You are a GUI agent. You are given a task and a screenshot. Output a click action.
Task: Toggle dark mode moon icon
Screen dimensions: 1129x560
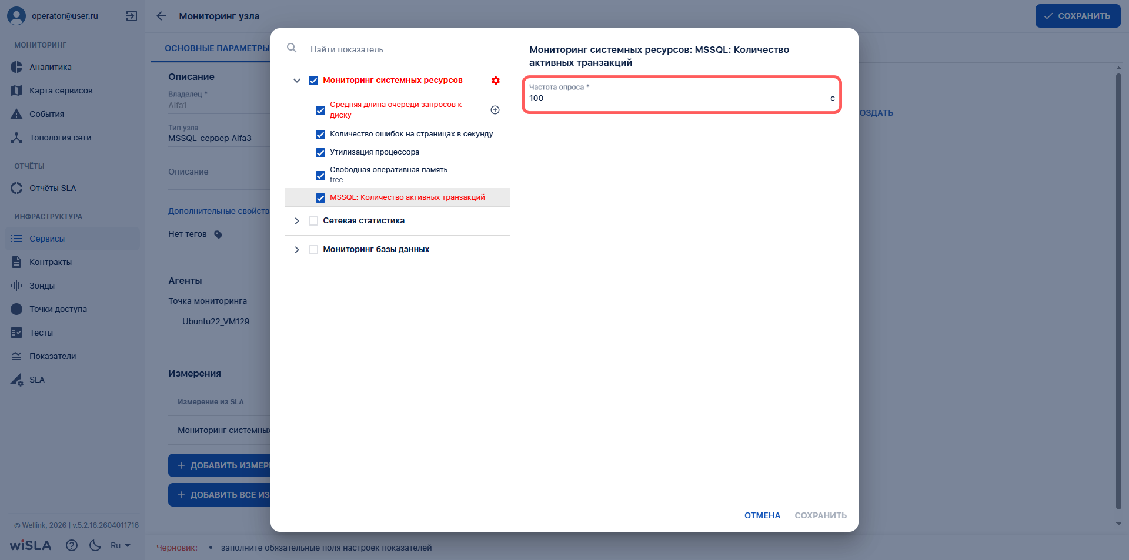point(95,545)
